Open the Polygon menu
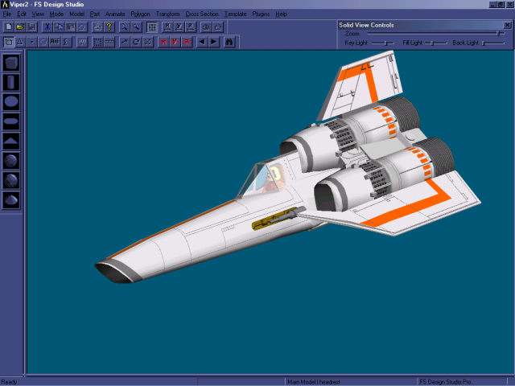 [140, 14]
